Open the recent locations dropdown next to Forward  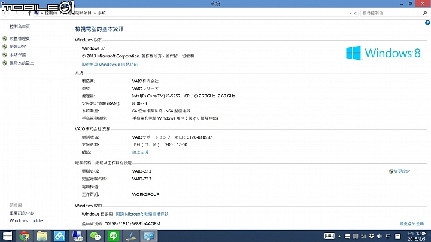tap(23, 13)
